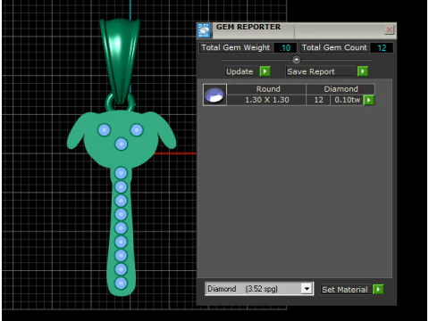Click the Save Report button
This screenshot has width=429, height=321.
321,71
